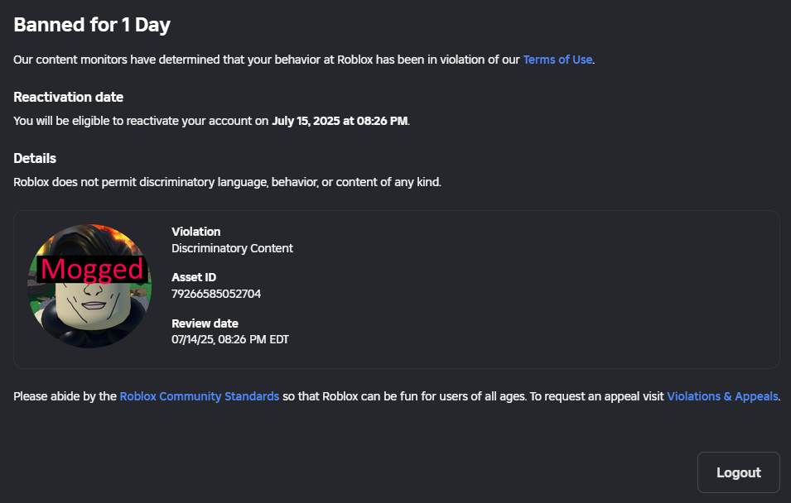Click the 'To request an appeal visit' text

click(597, 396)
